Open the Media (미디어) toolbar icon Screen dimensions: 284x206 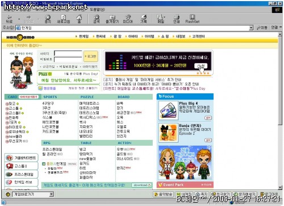coord(128,19)
